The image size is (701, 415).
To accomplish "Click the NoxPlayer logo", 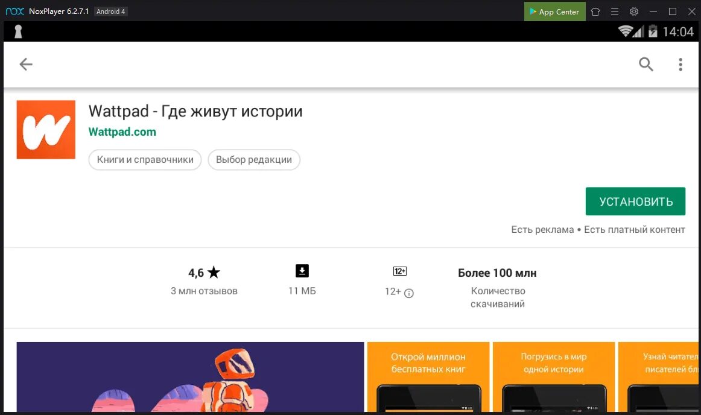I will coord(14,11).
